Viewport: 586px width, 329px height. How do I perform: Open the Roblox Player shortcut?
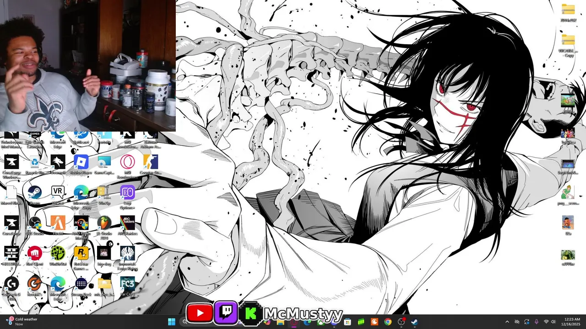point(81,165)
